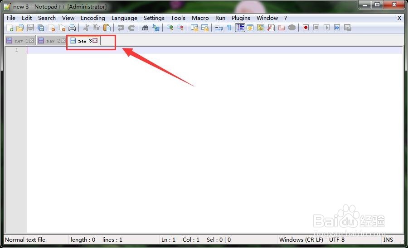Click the Close document toolbar icon
408x248 pixels.
52,28
